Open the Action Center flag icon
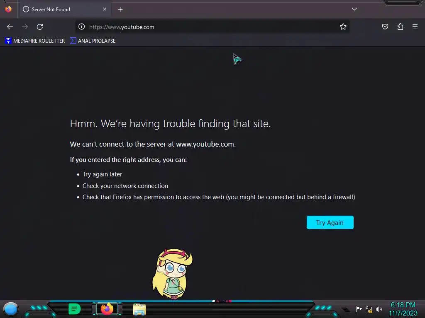425x318 pixels. (359, 309)
